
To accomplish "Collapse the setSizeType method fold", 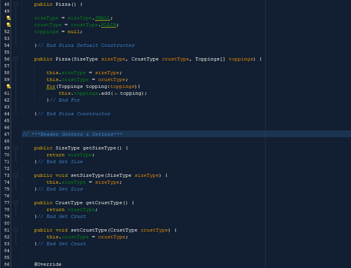I will [16, 175].
